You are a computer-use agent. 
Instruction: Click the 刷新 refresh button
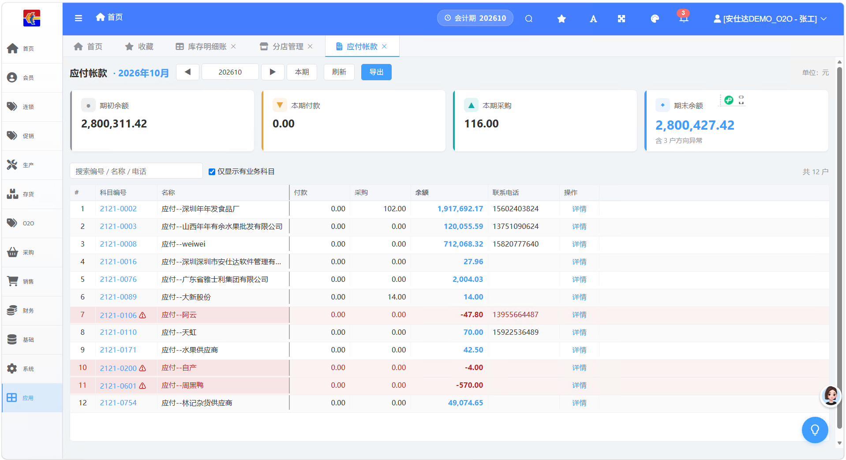click(x=339, y=72)
